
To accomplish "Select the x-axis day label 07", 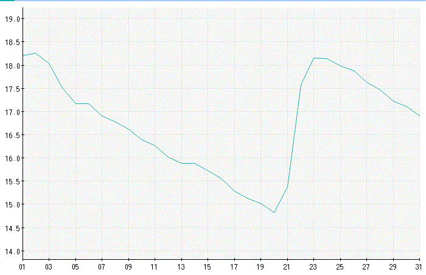I will (x=102, y=267).
